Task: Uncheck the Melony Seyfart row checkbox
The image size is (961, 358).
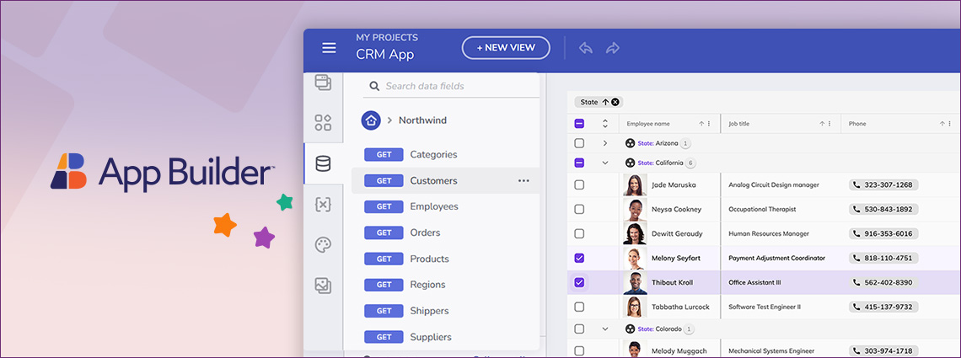Action: pos(579,258)
